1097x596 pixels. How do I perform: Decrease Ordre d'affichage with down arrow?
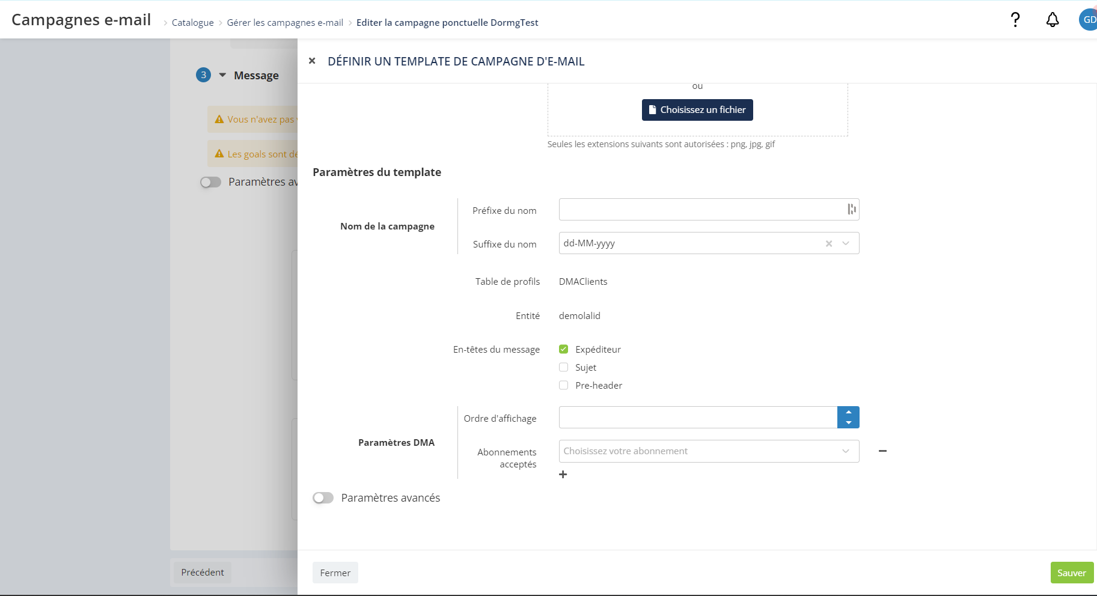pyautogui.click(x=848, y=423)
